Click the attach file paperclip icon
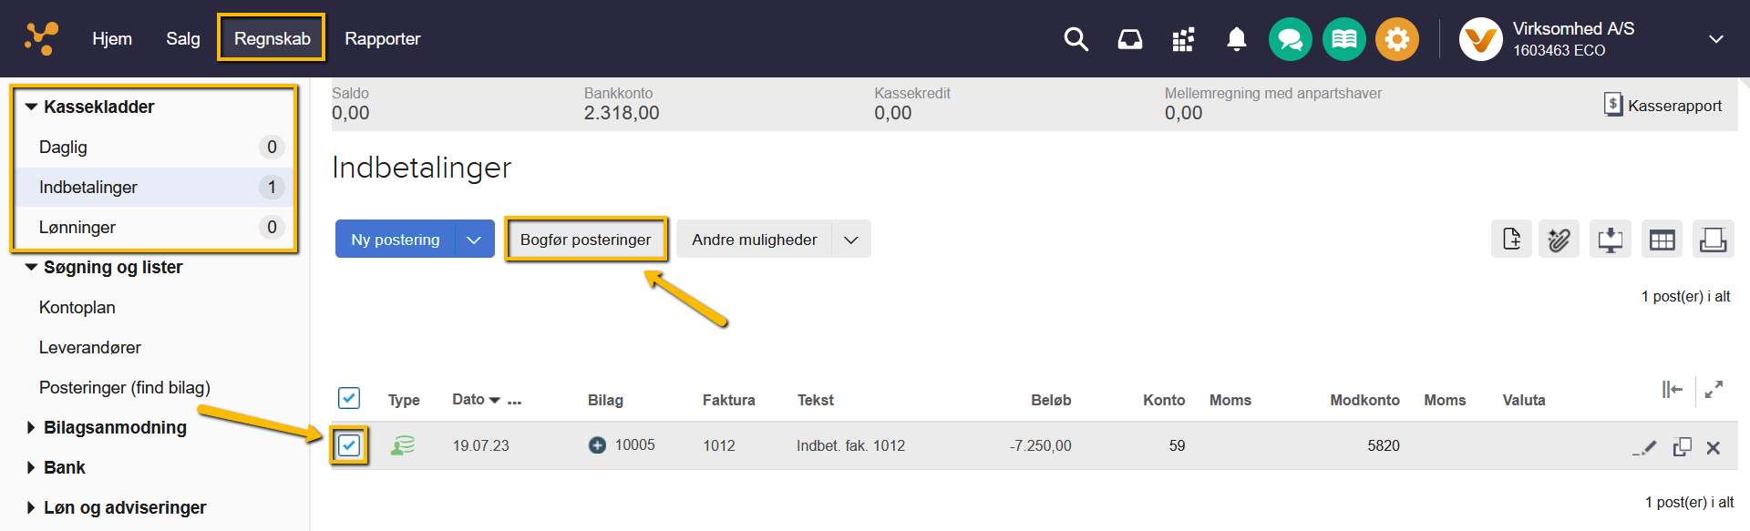The image size is (1750, 531). pyautogui.click(x=1559, y=240)
